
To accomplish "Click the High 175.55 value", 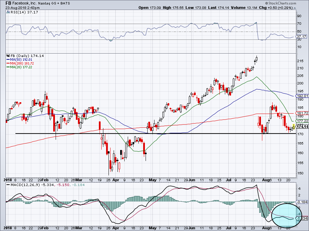I will click(173, 8).
